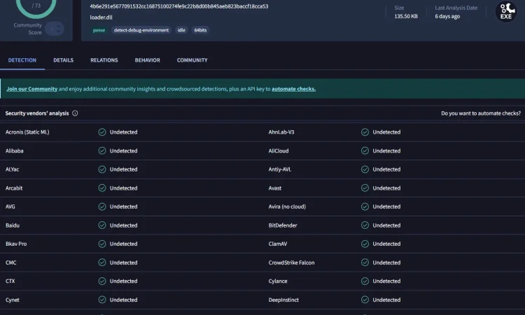Click the Arcabit vendor name
The image size is (525, 315).
click(14, 188)
